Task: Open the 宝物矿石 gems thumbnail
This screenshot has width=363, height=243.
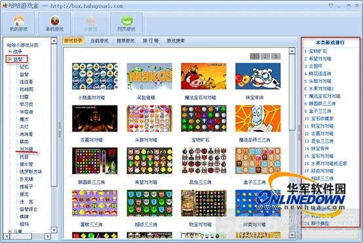Action: point(204,119)
